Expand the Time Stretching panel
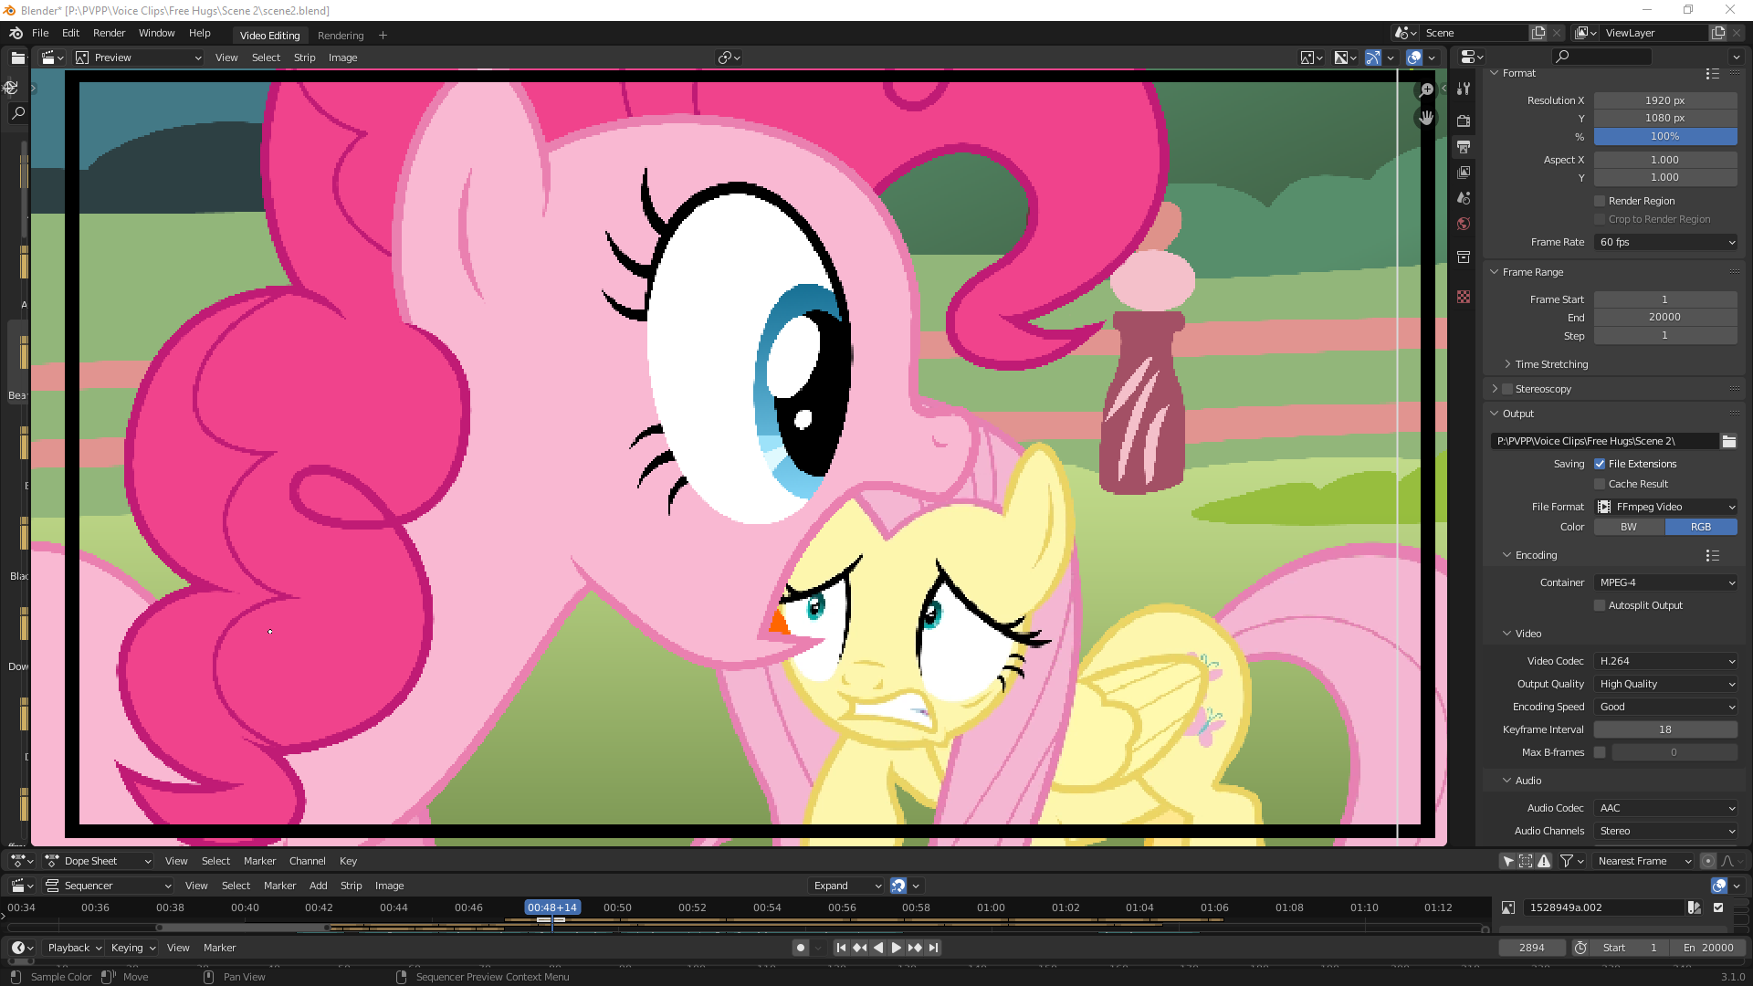1753x986 pixels. coord(1550,364)
